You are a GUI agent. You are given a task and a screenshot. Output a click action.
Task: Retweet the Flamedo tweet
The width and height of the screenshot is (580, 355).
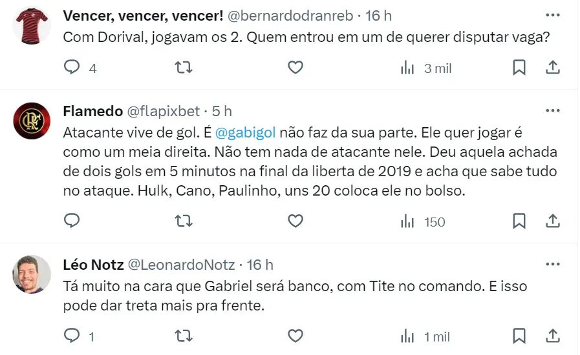point(184,221)
